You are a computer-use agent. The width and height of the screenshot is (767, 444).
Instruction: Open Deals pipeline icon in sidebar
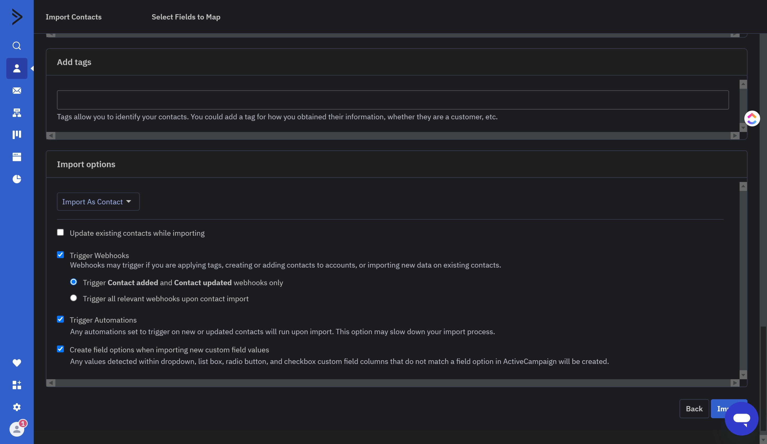[17, 135]
